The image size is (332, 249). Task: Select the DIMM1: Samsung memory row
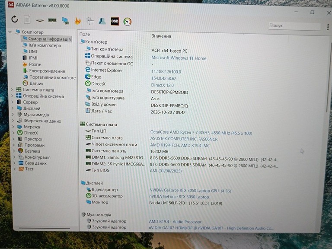tap(182, 158)
